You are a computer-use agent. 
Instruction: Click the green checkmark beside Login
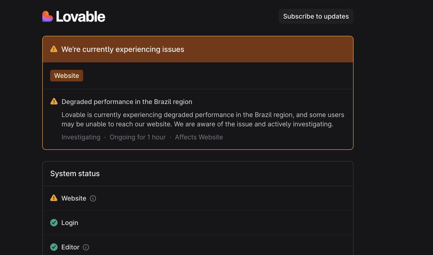tap(54, 223)
